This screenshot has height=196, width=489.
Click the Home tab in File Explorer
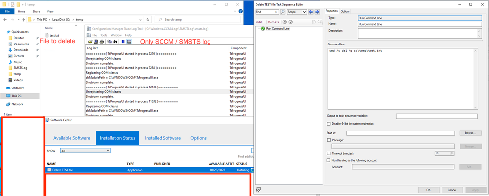point(22,11)
